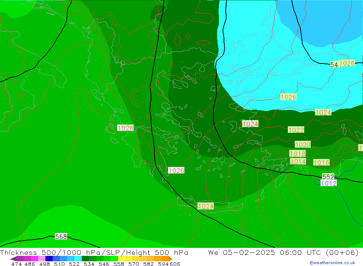Click the orange arrow at the legend's right end
Screen dimensions: 363x266
pos(170,259)
